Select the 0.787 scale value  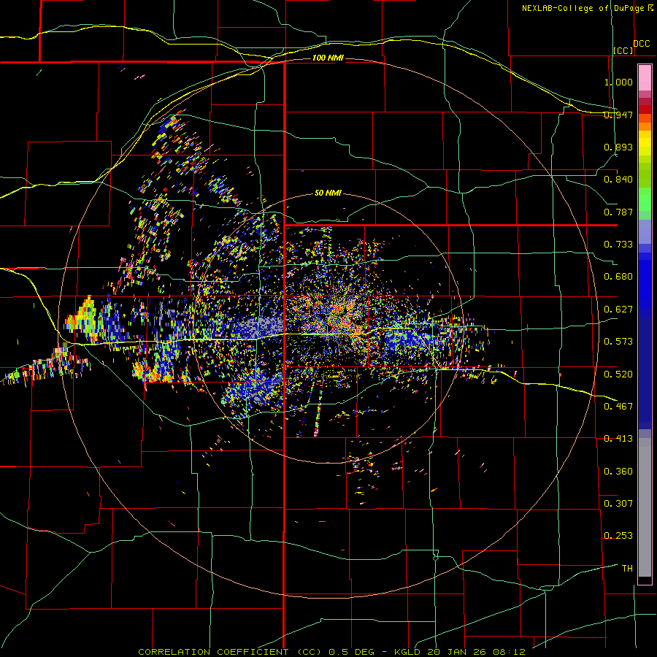[618, 212]
